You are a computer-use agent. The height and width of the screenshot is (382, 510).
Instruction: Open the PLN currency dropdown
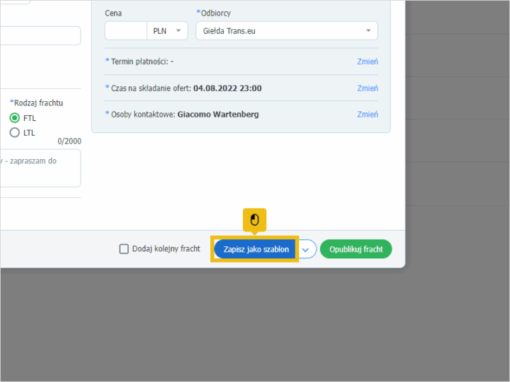tap(167, 30)
